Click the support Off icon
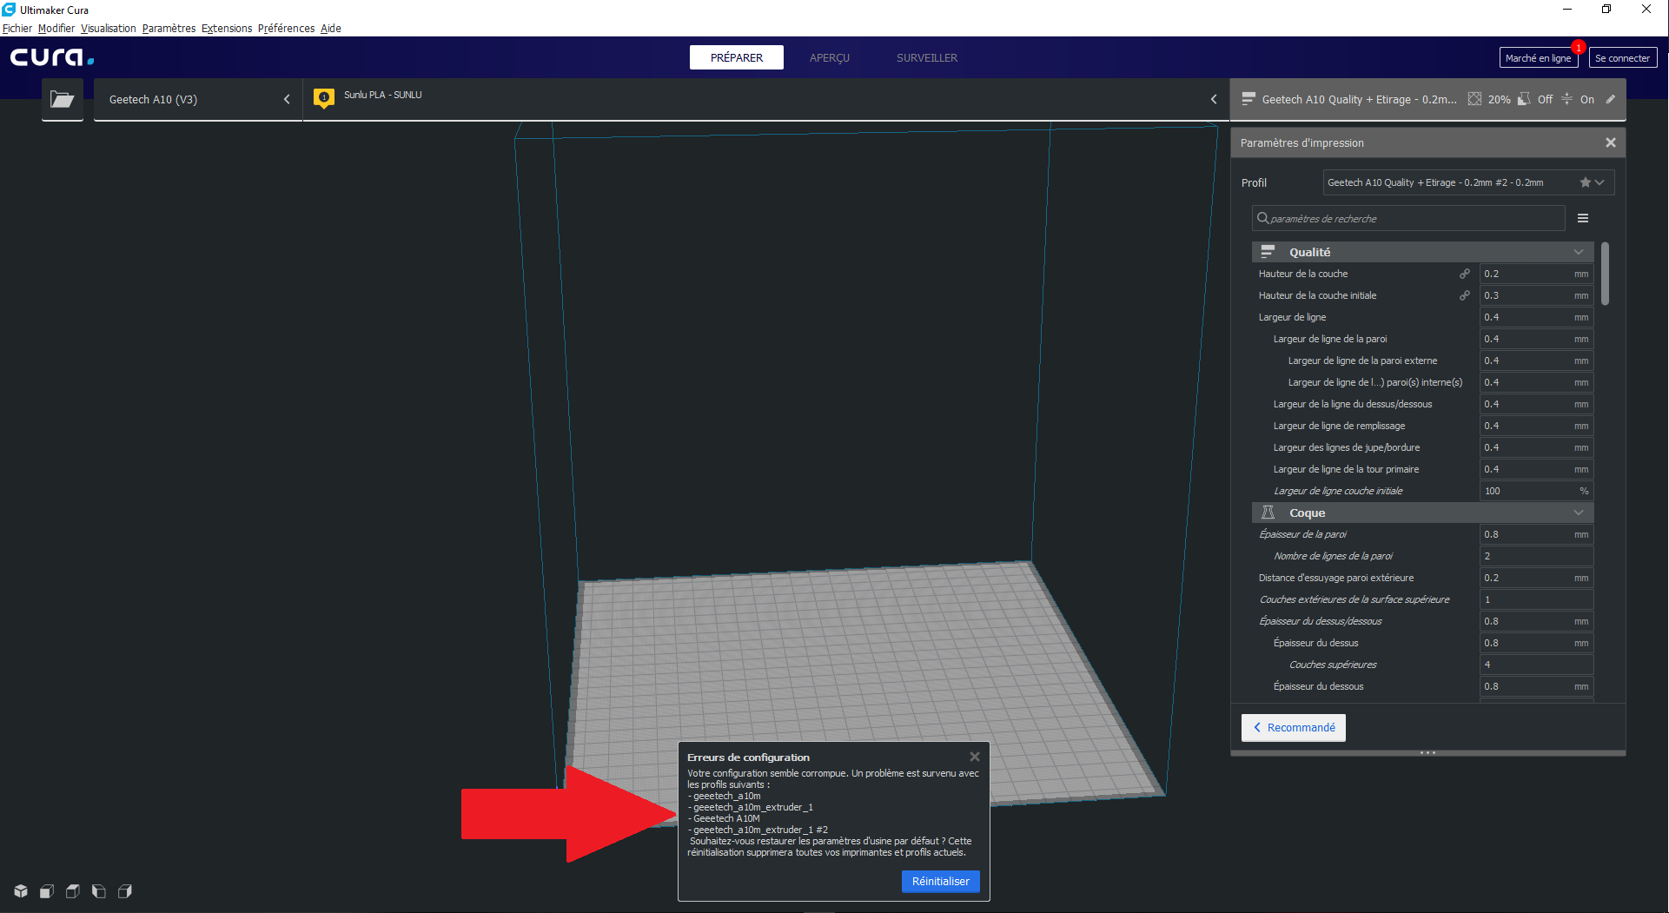The image size is (1669, 913). [1524, 99]
